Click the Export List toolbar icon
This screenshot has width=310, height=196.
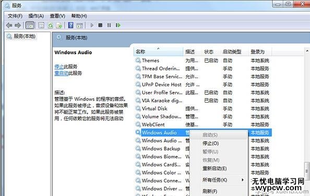point(59,25)
